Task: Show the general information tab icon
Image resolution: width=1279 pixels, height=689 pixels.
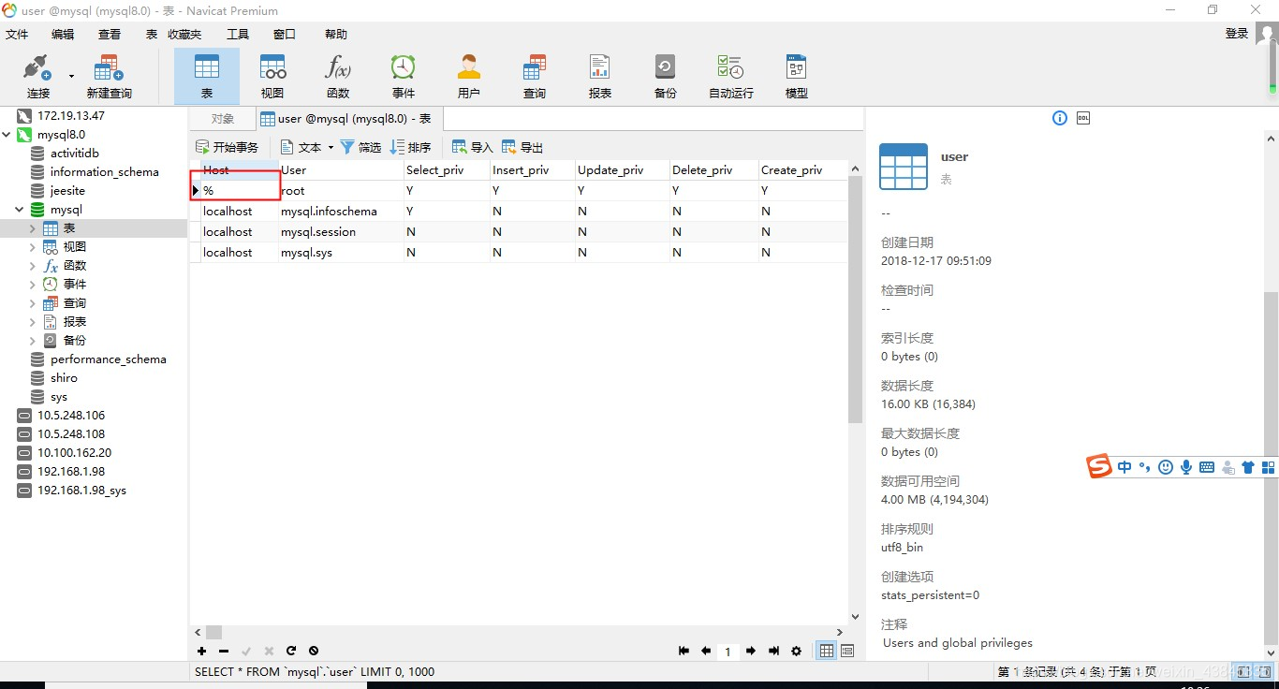Action: (x=1060, y=118)
